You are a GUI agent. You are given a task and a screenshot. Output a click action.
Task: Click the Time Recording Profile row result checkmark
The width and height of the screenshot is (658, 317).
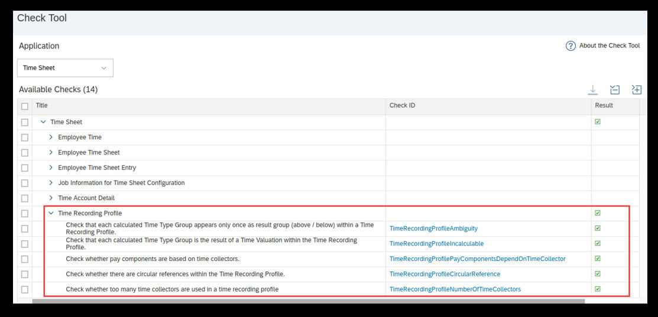click(x=598, y=213)
